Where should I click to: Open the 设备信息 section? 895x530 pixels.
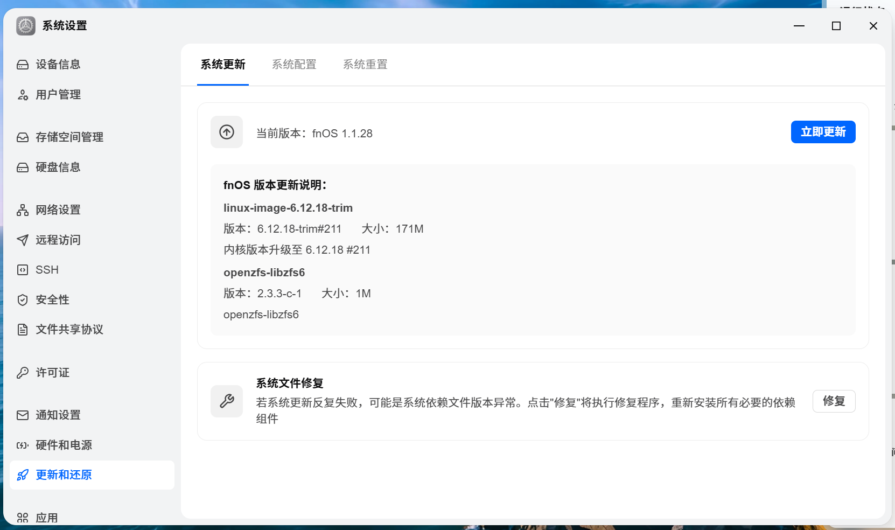[x=92, y=65]
